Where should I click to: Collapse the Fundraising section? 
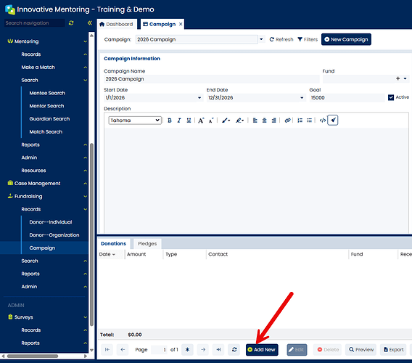tap(85, 196)
